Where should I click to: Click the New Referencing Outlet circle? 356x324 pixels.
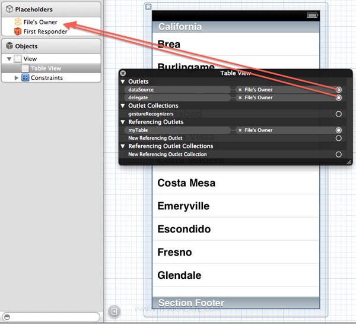[x=339, y=138]
